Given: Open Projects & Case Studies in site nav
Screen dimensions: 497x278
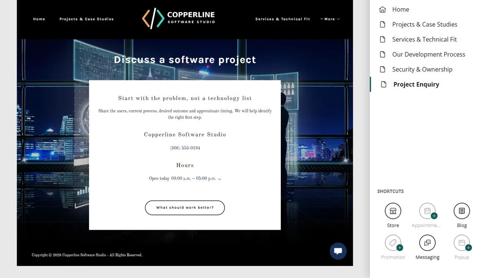Looking at the screenshot, I should (87, 19).
